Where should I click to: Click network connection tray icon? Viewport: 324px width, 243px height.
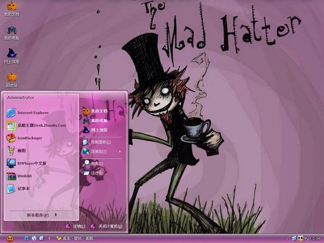point(294,238)
